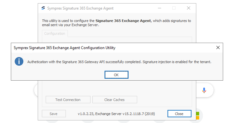Click the voice search microphone icon

coord(204,90)
